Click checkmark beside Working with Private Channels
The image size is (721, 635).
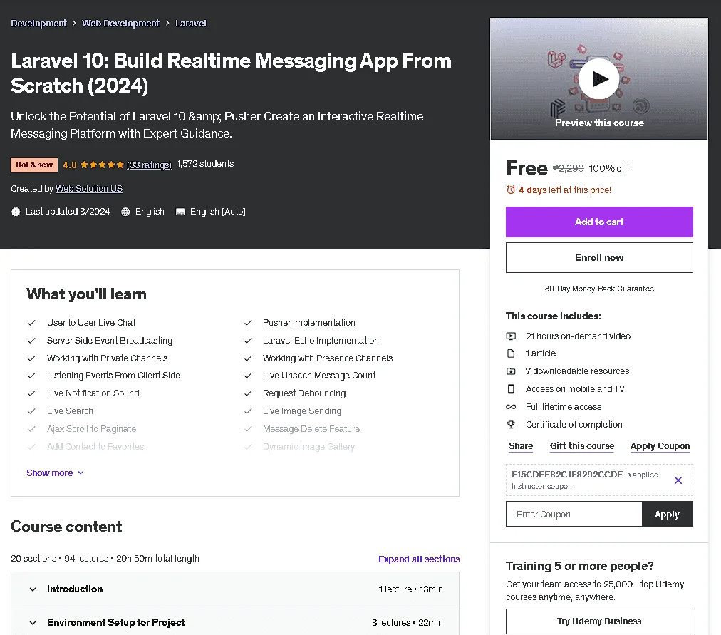(31, 358)
